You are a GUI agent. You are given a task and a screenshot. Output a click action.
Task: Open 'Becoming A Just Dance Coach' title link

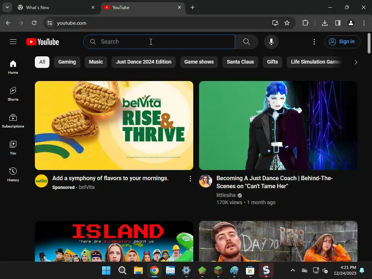[275, 182]
